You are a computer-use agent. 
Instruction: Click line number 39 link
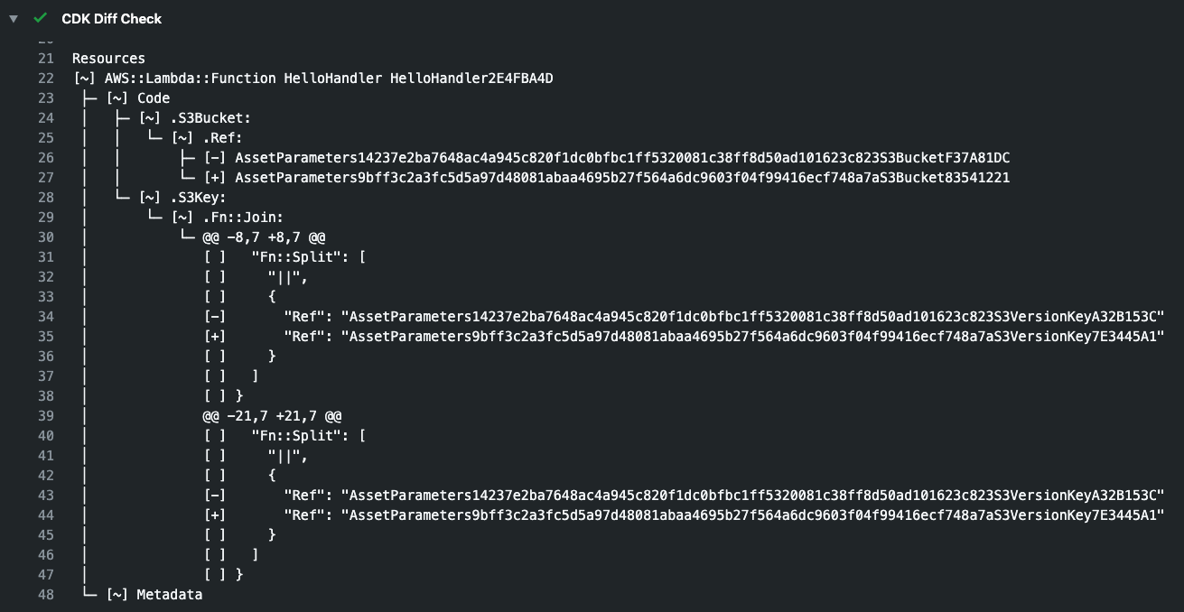coord(46,416)
